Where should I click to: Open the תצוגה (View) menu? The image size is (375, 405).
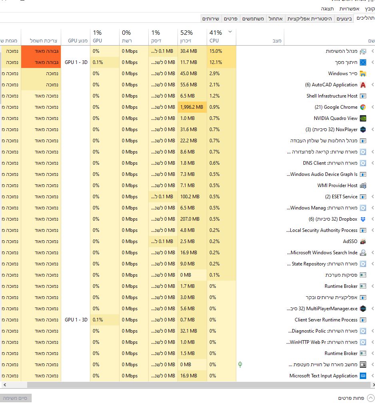click(327, 9)
